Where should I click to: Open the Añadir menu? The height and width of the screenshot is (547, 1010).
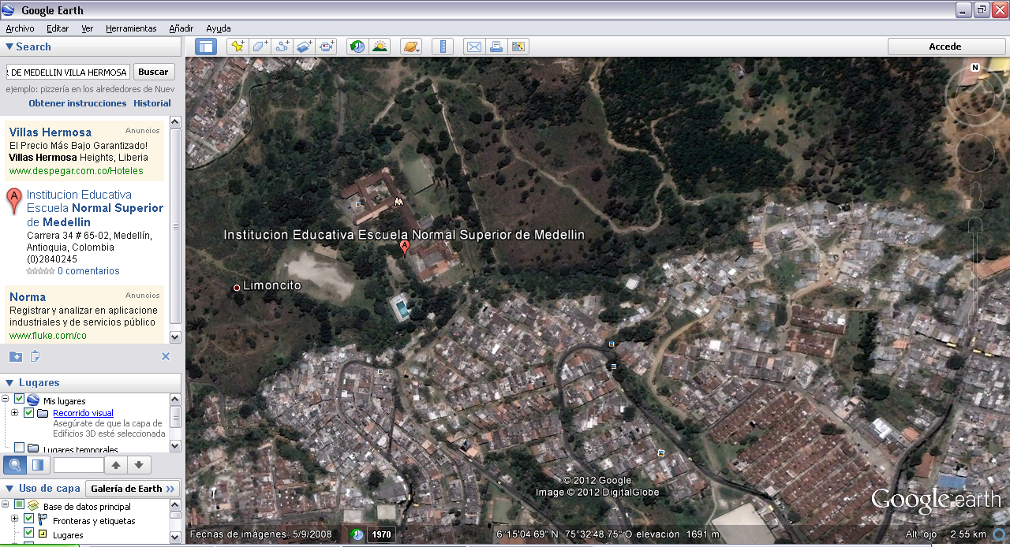pyautogui.click(x=181, y=28)
